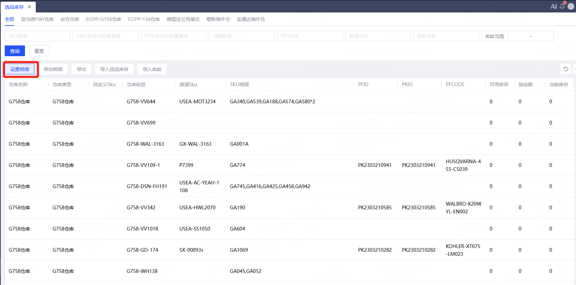Focus the PKID batch query field
Image resolution: width=576 pixels, height=285 pixels.
106,36
